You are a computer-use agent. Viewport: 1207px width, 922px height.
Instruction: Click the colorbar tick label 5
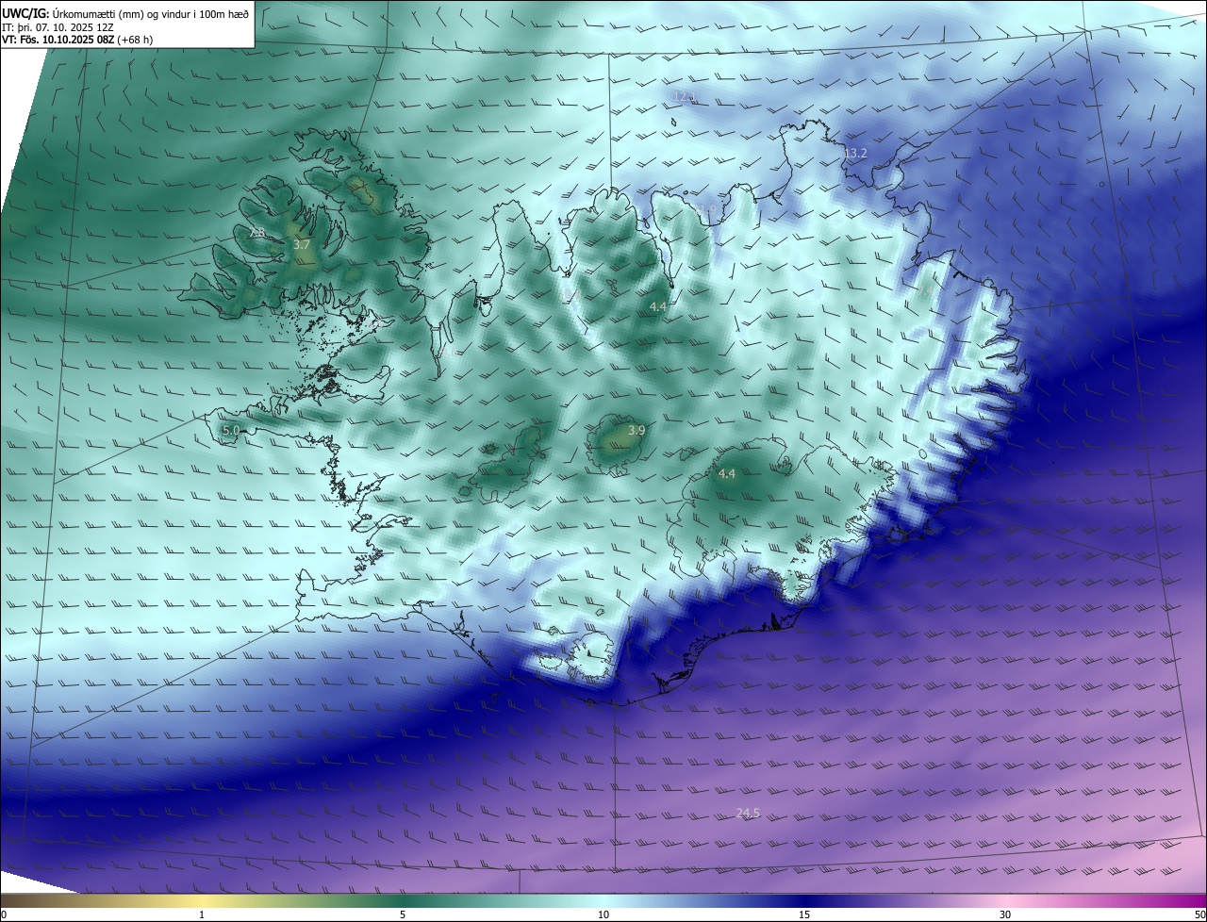point(403,914)
